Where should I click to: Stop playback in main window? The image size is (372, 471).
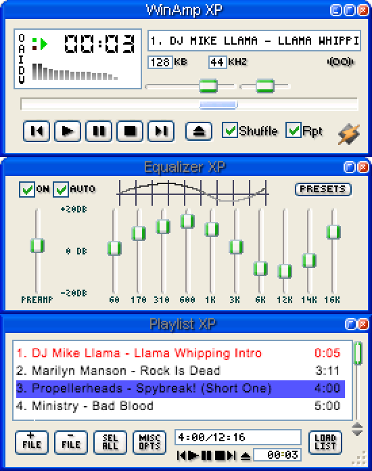pyautogui.click(x=130, y=131)
